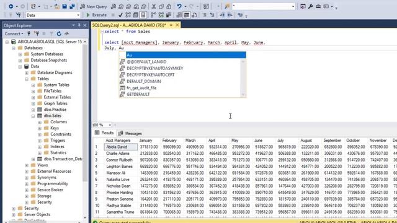
Task: Click Disconnect plug icon in Object Explorer
Action: (37, 33)
